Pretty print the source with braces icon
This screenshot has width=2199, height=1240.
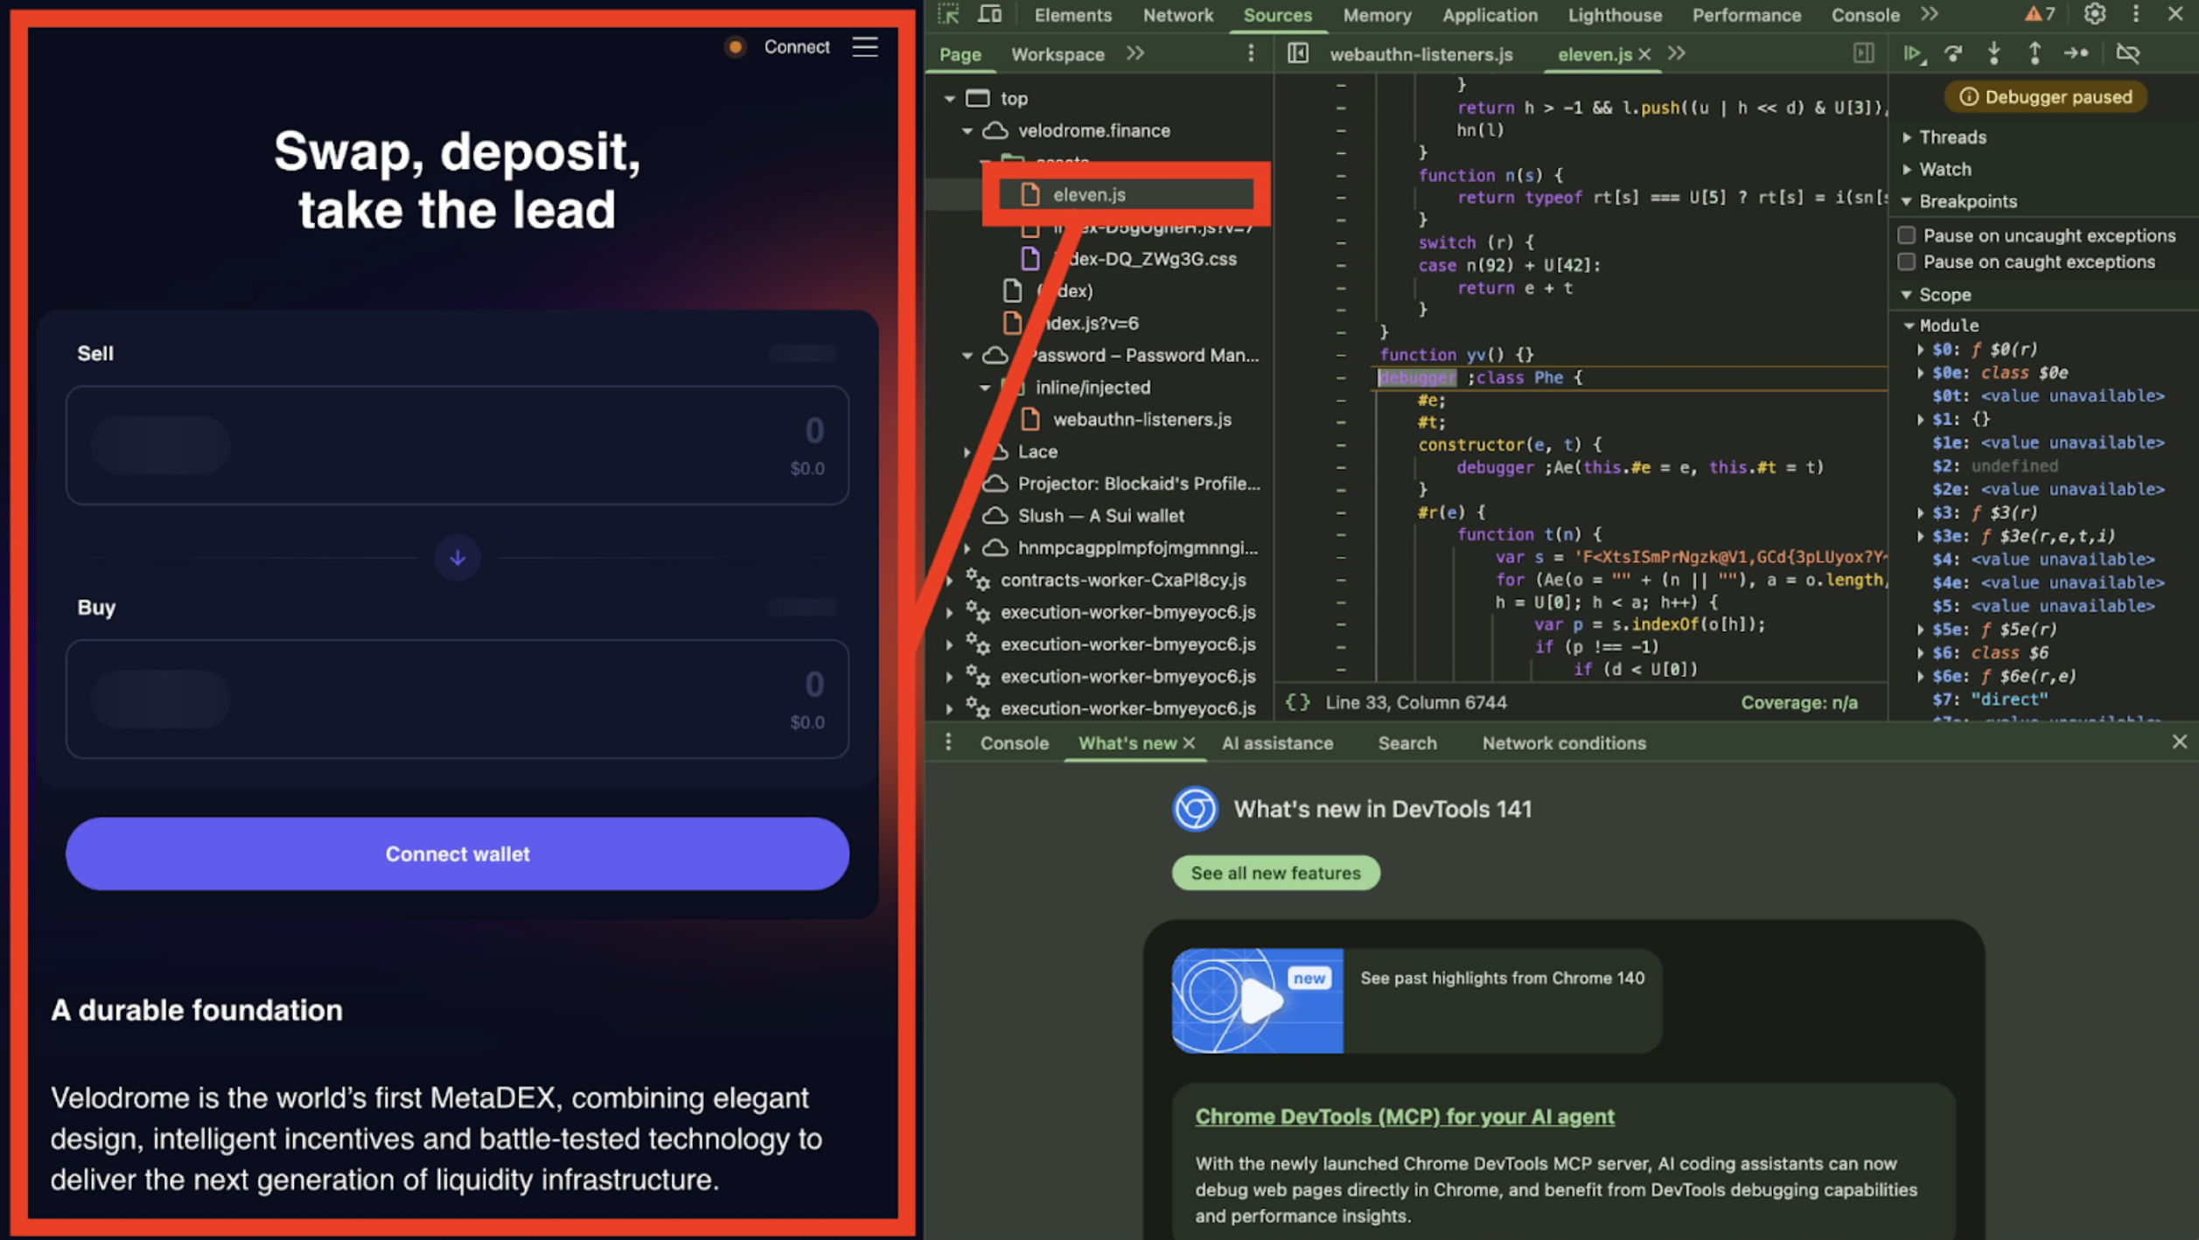[1298, 702]
